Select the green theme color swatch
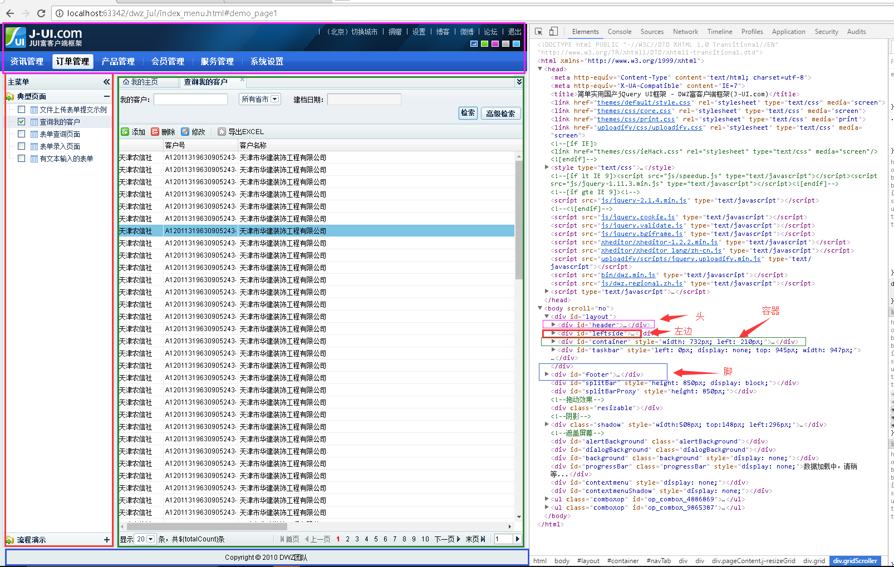 tap(484, 43)
